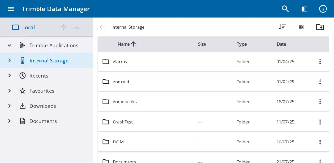
Task: Open more options for DCIM folder
Action: [320, 142]
